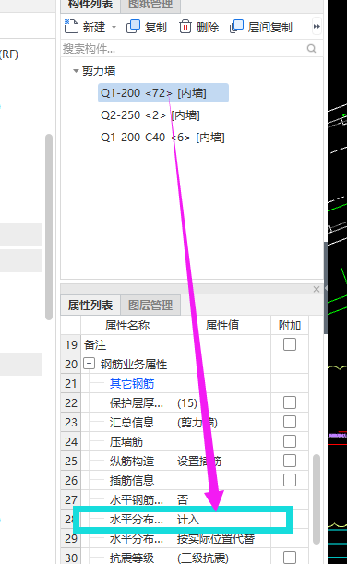Click the 复制 copy icon
Screen dimensions: 347x564
tap(133, 27)
